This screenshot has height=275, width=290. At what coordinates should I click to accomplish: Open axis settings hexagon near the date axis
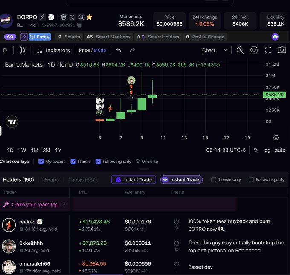click(276, 138)
